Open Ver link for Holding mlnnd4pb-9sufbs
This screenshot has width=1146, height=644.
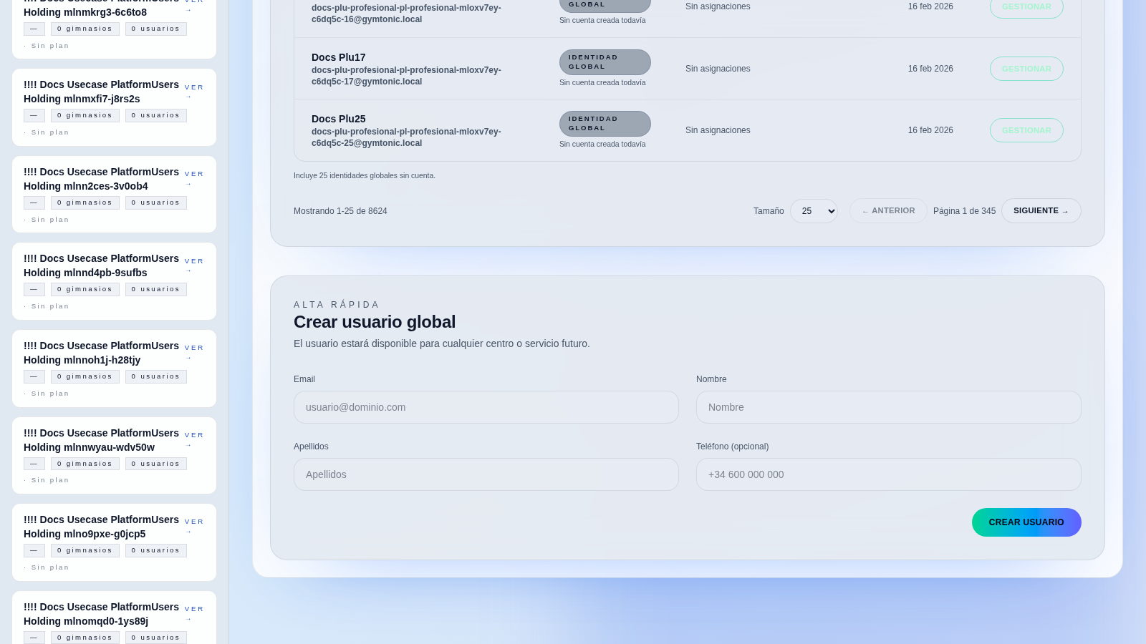pos(193,265)
